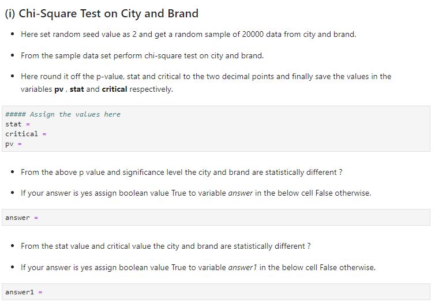
Task: Click the 'Assign the values here' comment
Action: pos(63,114)
